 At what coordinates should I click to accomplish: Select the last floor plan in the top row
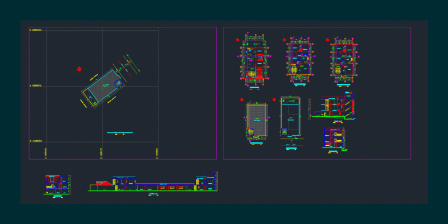click(344, 60)
